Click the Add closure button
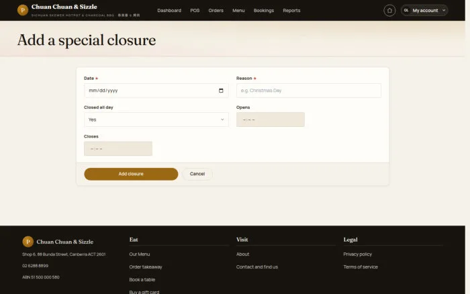470x294 pixels. pyautogui.click(x=131, y=174)
